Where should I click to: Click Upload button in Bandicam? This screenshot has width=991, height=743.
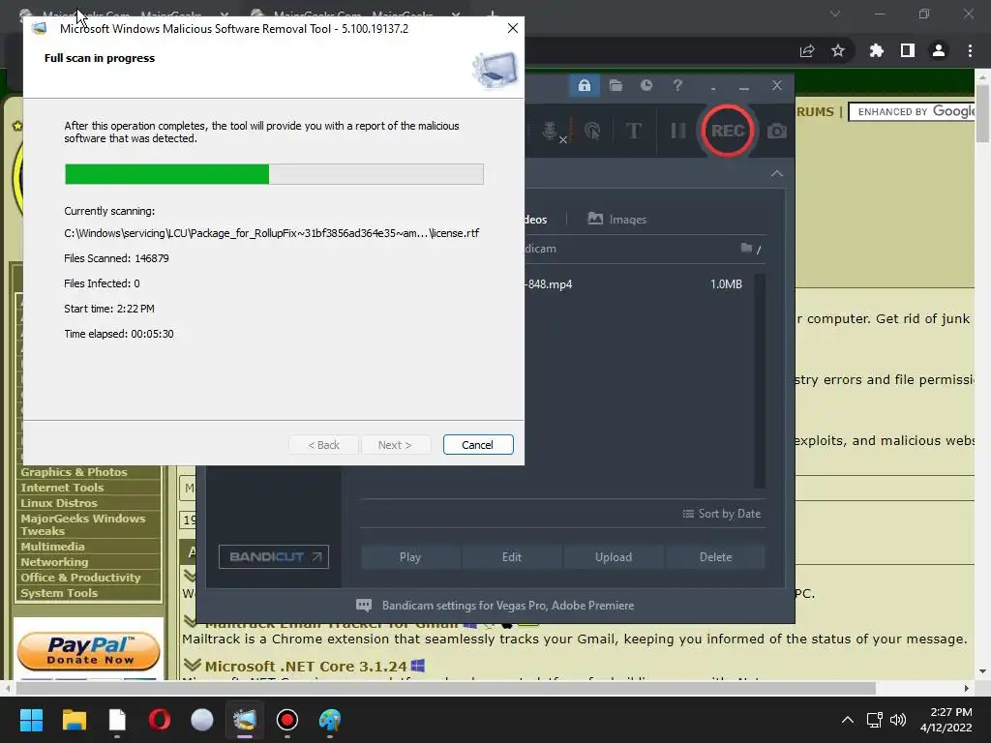point(614,557)
